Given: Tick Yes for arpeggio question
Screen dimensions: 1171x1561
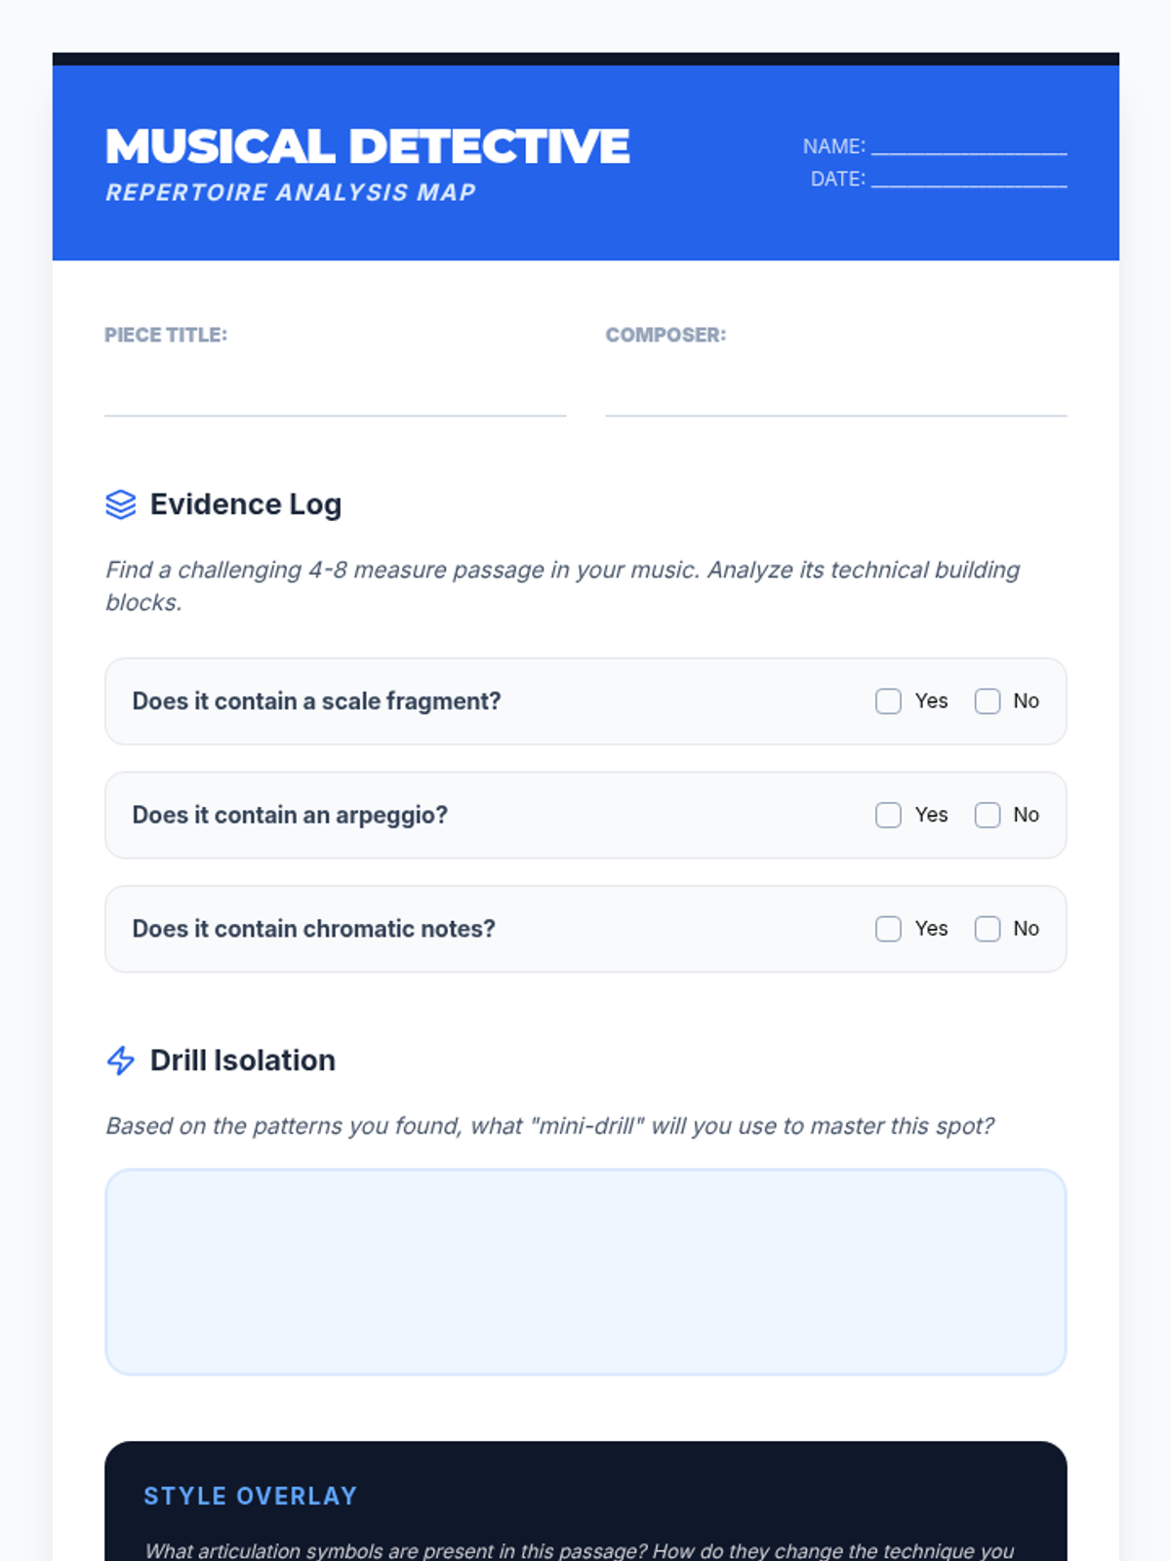Looking at the screenshot, I should click(x=888, y=816).
